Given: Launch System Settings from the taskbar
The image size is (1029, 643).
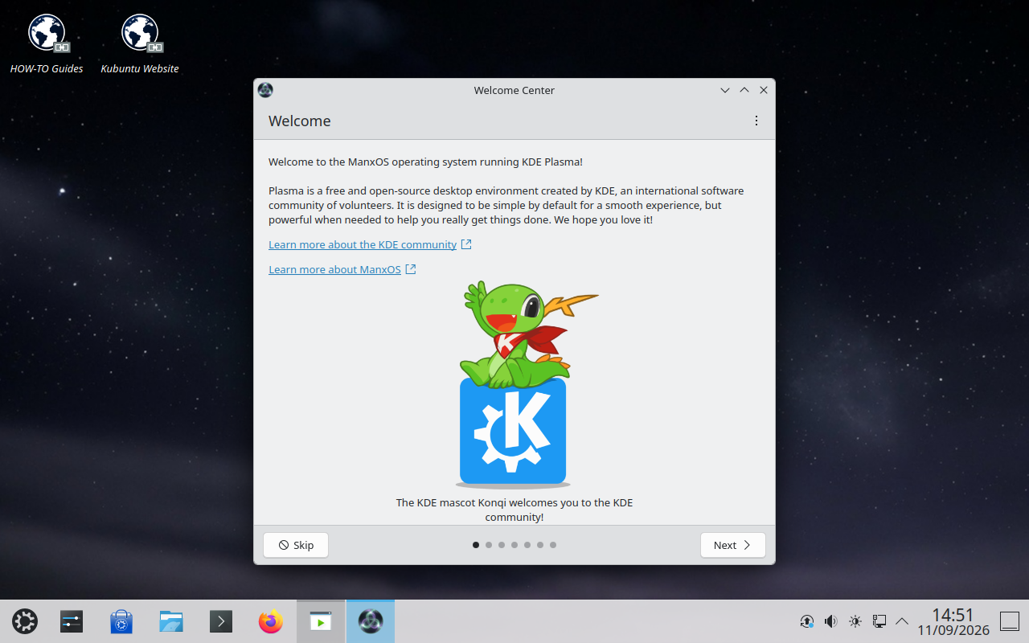Looking at the screenshot, I should 72,621.
